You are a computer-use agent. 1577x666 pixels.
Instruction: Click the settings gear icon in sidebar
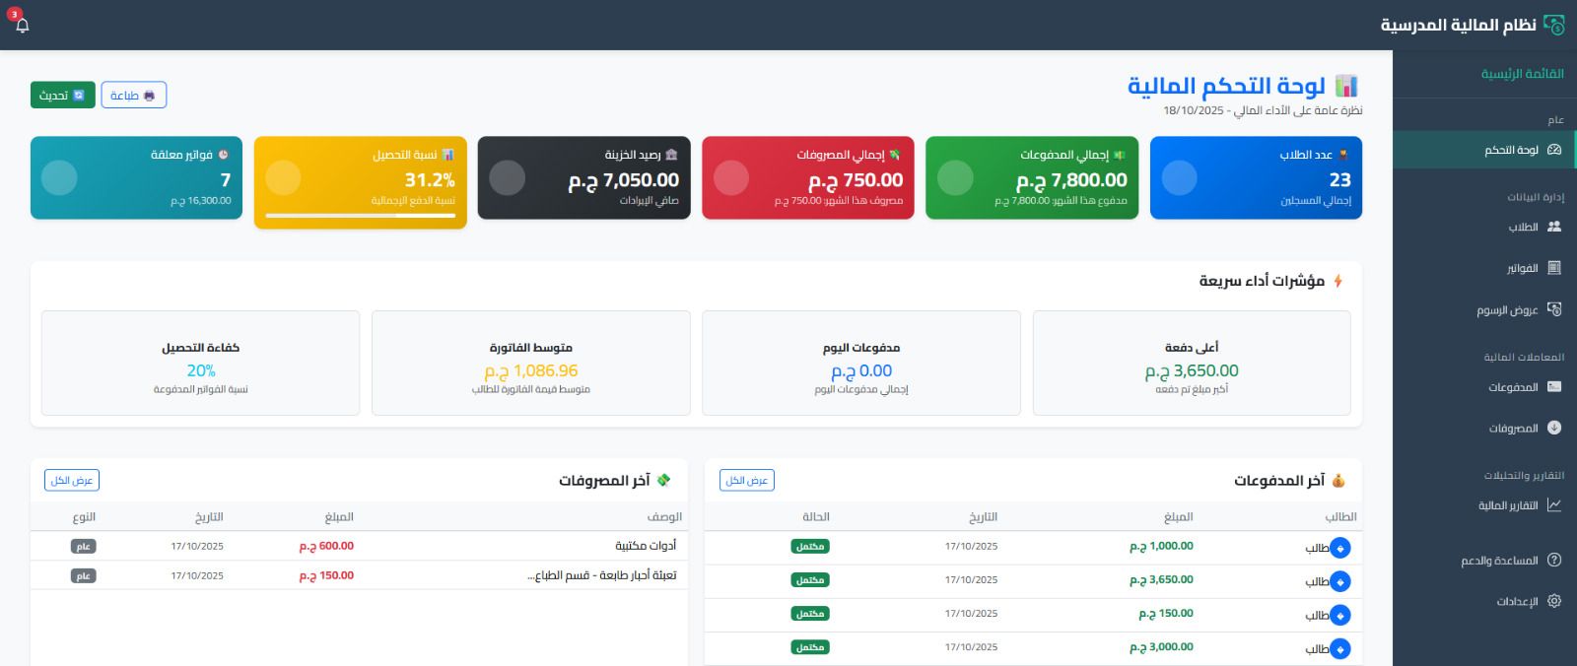pos(1554,601)
